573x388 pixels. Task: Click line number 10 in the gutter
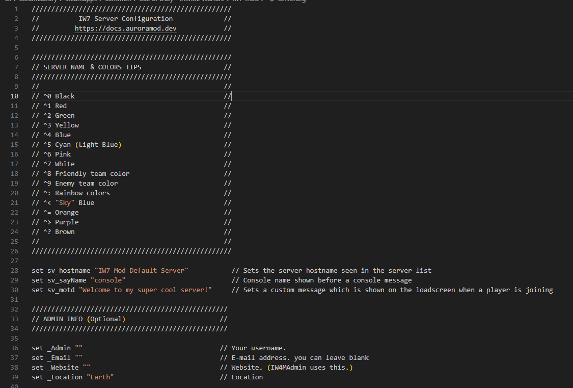click(x=14, y=96)
